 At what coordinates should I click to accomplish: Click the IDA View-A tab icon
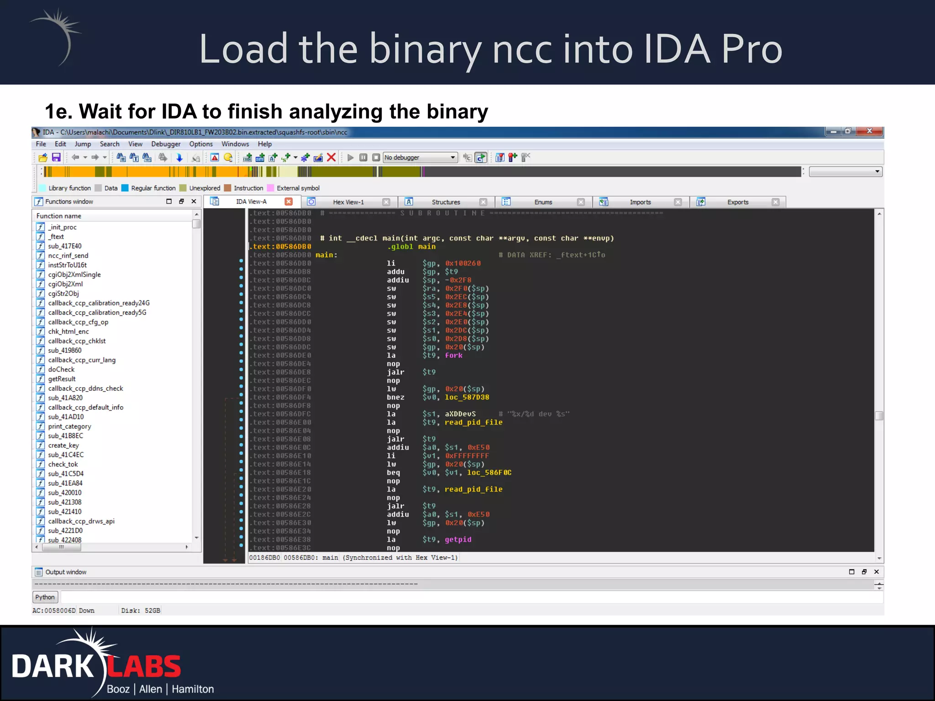[x=215, y=202]
